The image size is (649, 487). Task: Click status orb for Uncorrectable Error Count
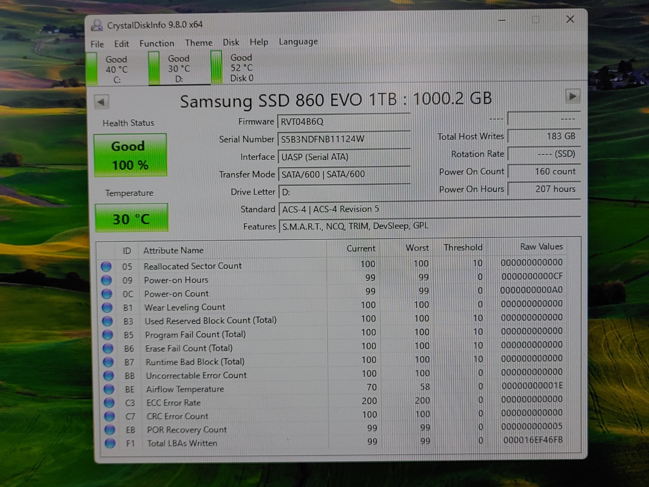(109, 376)
